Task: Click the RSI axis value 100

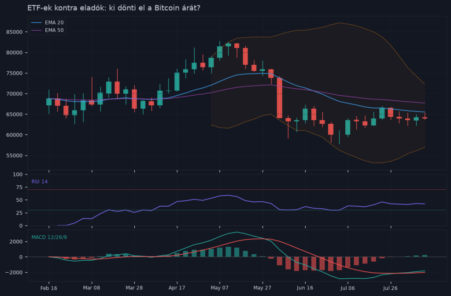Action: tap(18, 174)
